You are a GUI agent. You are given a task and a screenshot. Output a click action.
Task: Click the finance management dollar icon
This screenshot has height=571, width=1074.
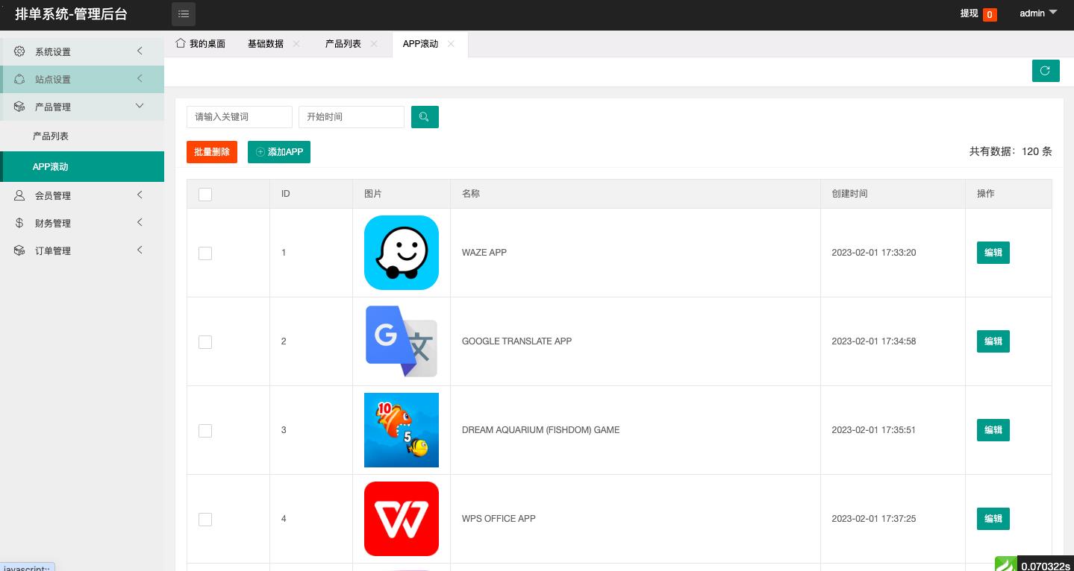point(19,223)
